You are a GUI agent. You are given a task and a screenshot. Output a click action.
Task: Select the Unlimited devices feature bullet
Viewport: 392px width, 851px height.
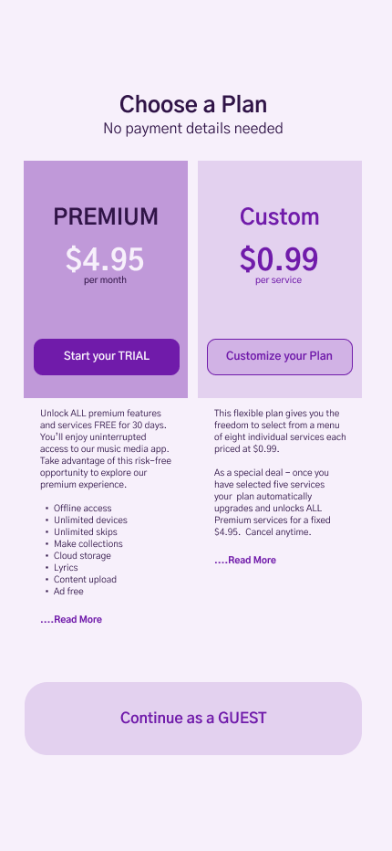[87, 520]
